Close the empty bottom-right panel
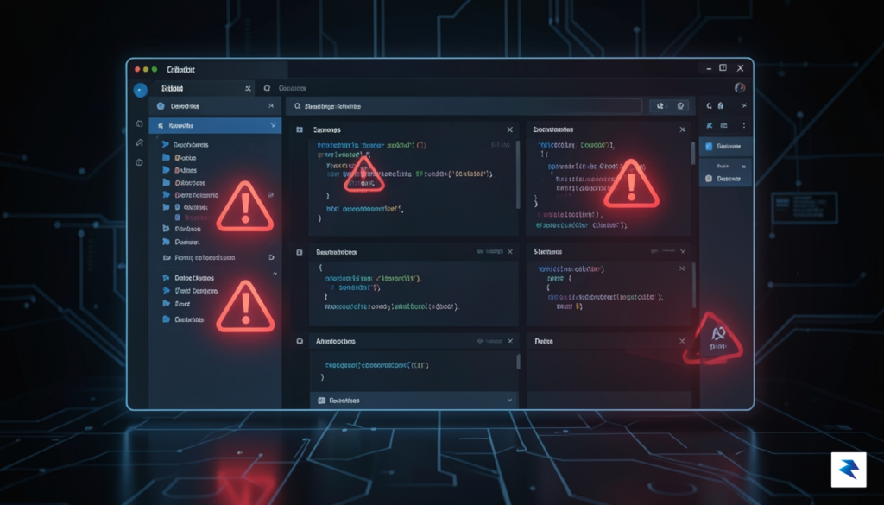The height and width of the screenshot is (505, 884). 682,341
